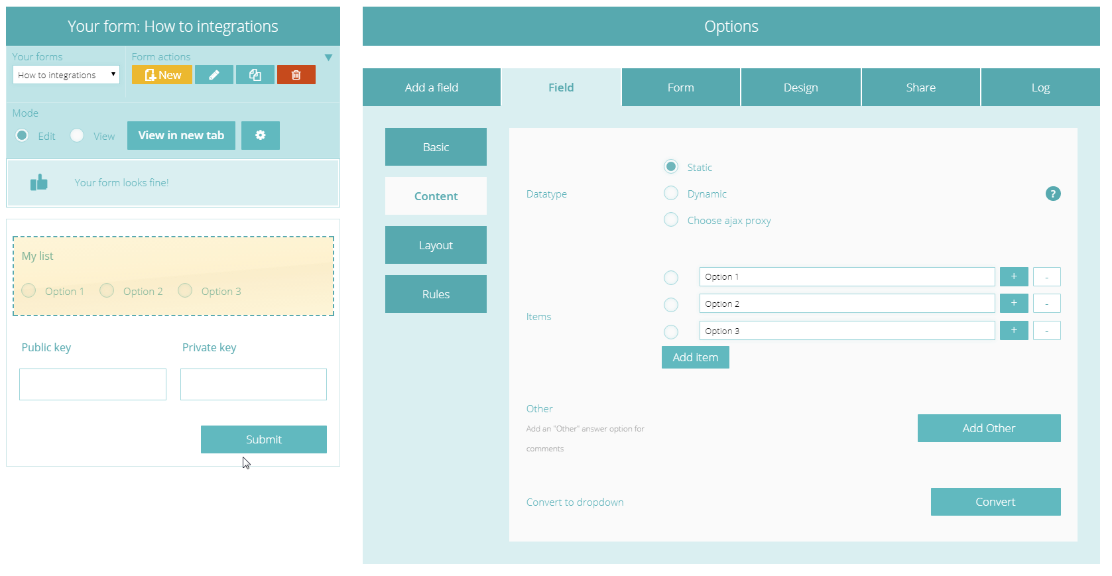The height and width of the screenshot is (576, 1112).
Task: Switch to the Field tab
Action: pyautogui.click(x=561, y=87)
